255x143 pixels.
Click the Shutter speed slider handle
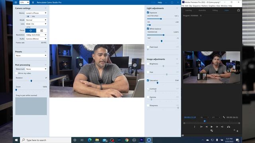(161, 19)
